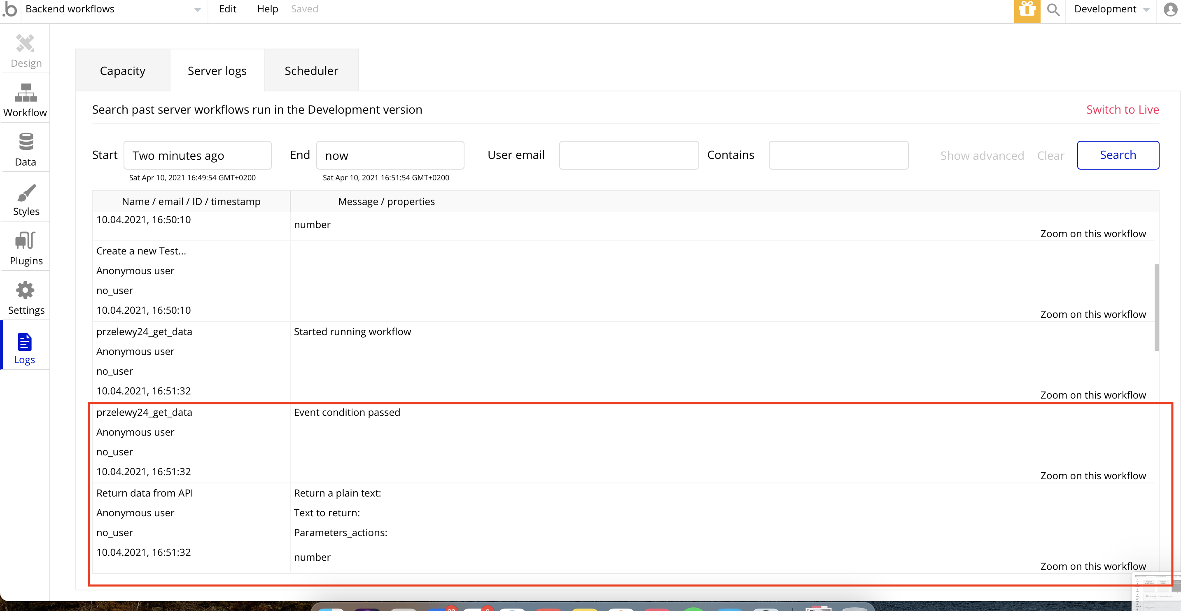Open the Data database icon
1181x611 pixels.
point(25,142)
